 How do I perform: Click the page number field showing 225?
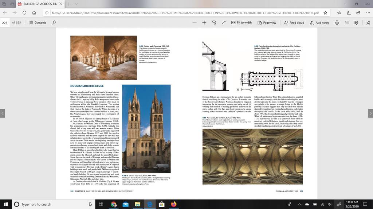click(x=5, y=22)
